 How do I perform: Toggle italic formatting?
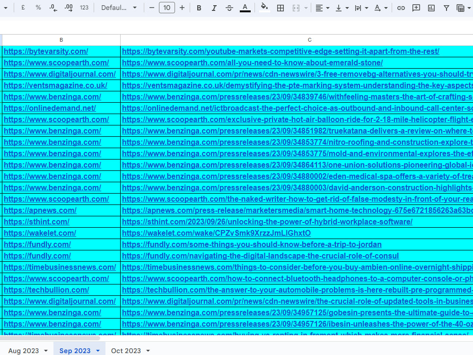click(x=214, y=8)
